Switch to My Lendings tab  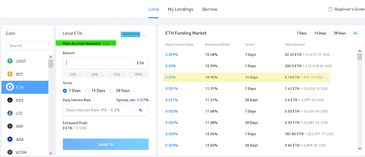pos(181,10)
